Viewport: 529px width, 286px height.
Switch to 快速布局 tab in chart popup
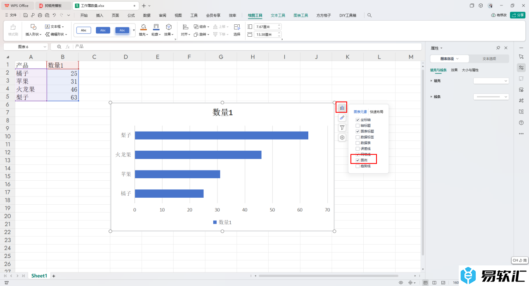coord(376,112)
